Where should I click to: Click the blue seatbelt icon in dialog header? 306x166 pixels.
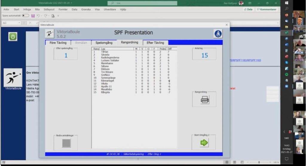click(x=218, y=34)
